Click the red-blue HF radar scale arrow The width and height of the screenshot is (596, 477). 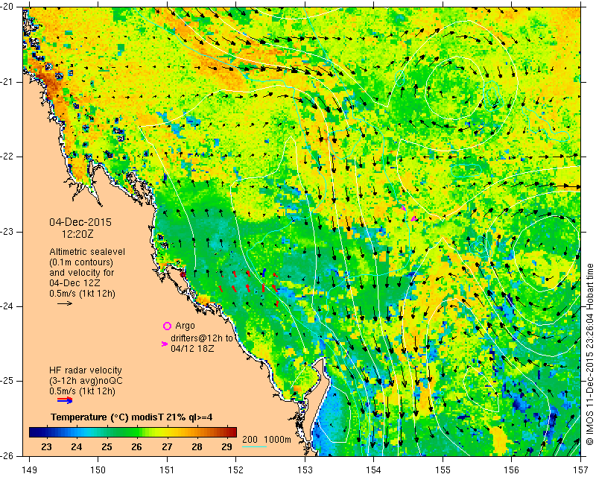(65, 400)
